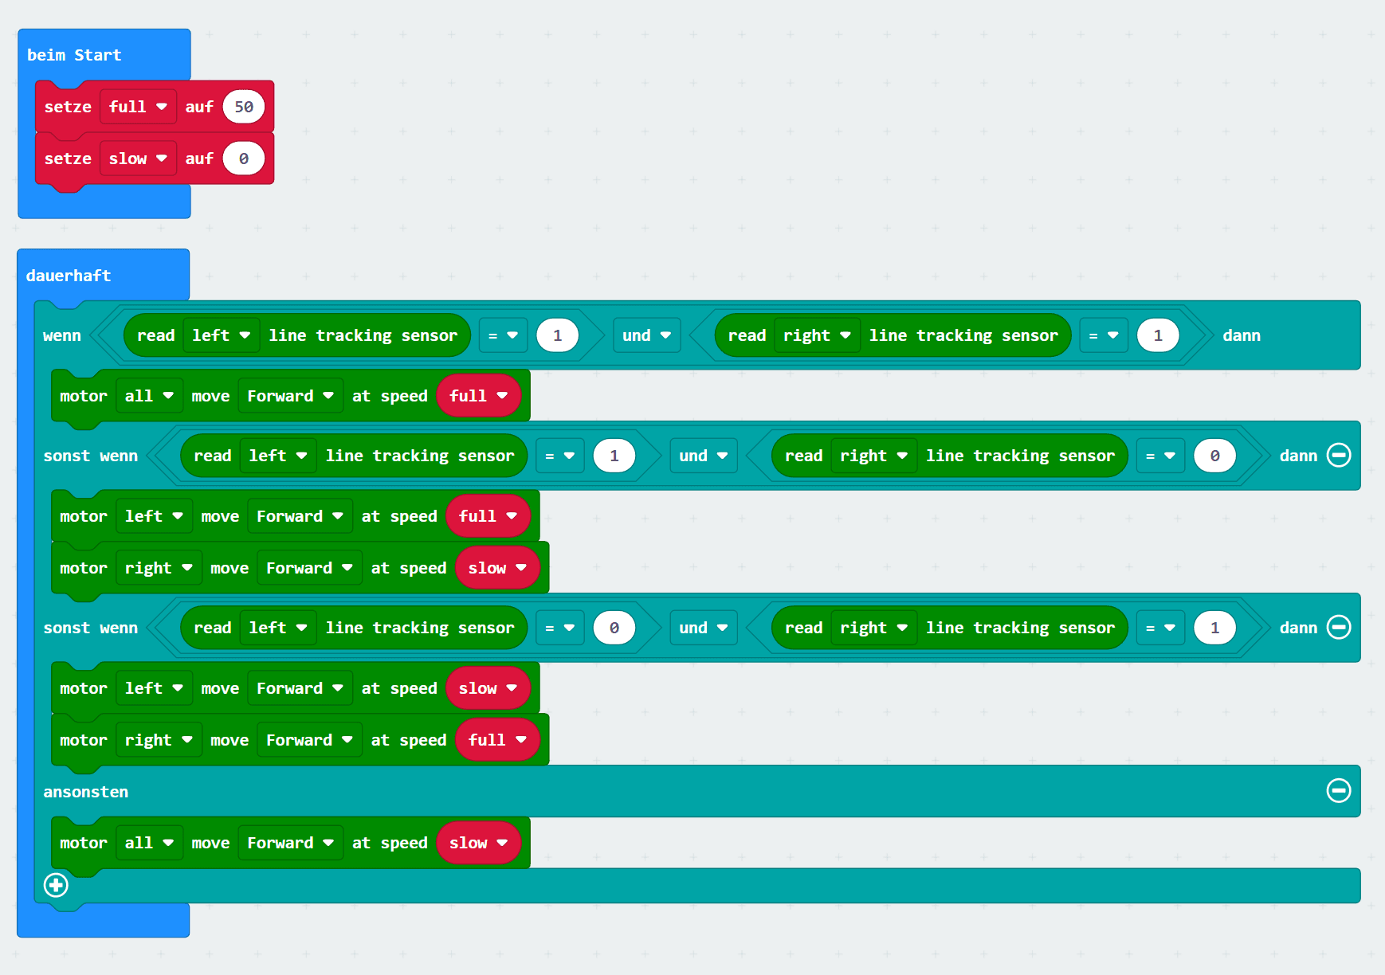Open the 'und' logic operator dropdown

tap(646, 335)
